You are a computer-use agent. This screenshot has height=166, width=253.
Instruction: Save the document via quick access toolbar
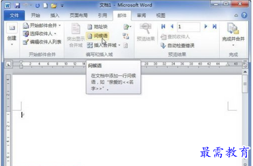click(17, 6)
